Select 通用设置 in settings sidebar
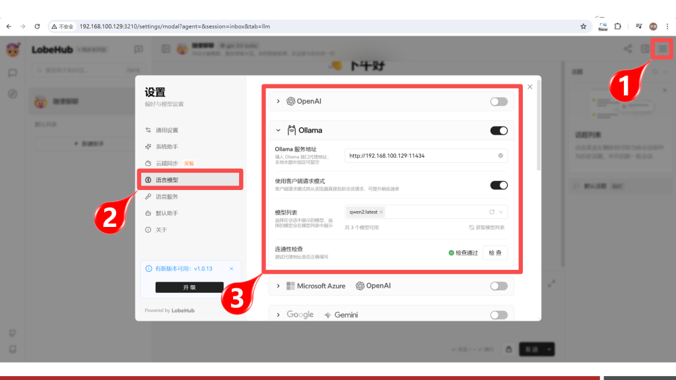This screenshot has height=380, width=676. (x=166, y=131)
